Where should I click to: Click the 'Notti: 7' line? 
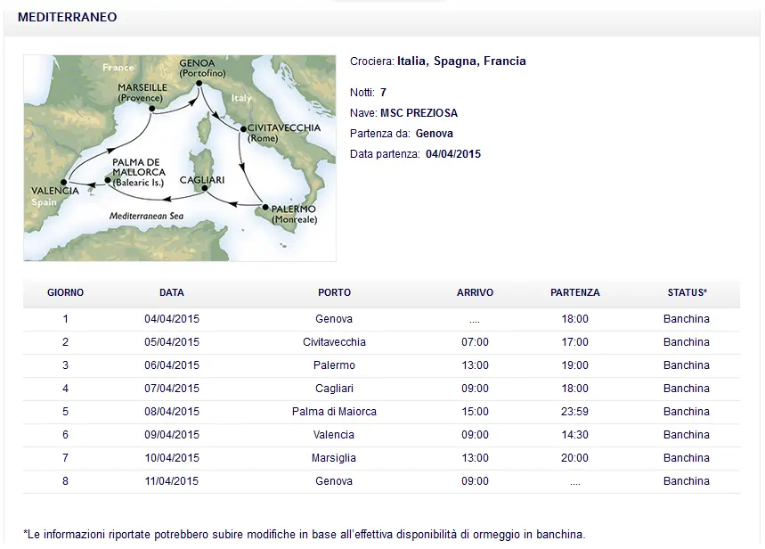[x=369, y=93]
